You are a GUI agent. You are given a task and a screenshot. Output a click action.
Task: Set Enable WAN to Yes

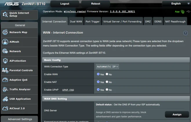pos(98,74)
